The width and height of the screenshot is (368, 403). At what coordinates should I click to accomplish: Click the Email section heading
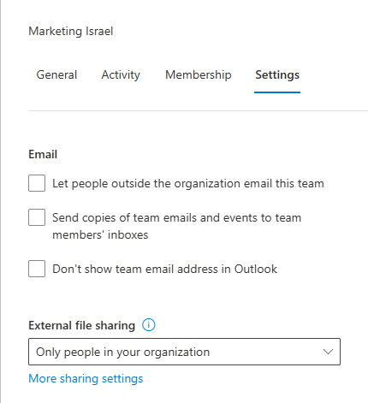(x=43, y=154)
